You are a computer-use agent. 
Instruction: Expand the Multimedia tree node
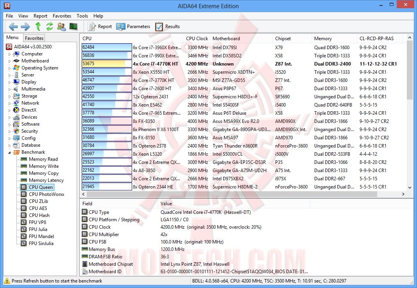click(x=9, y=89)
